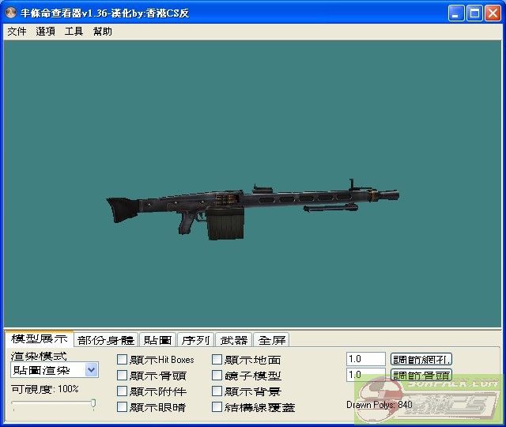Click the 調節網孔 button
Screen dimensions: 506x427
tap(421, 359)
